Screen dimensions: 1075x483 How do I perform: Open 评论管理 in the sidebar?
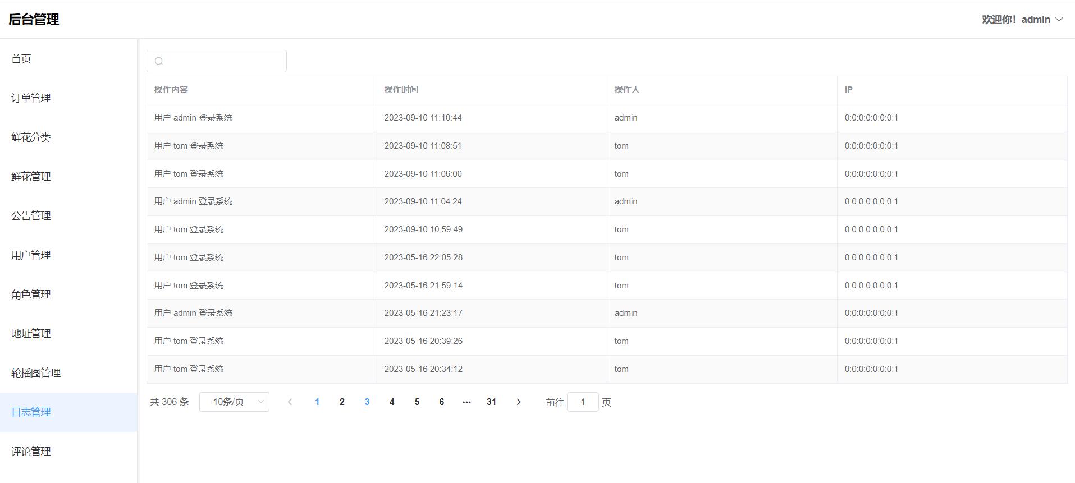[68, 452]
